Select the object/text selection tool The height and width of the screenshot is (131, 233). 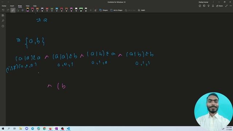(x=13, y=10)
